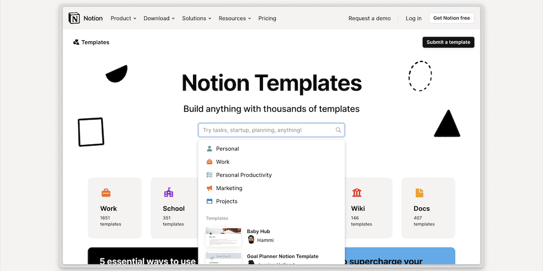Click the blue supercharge banner
The width and height of the screenshot is (543, 271).
tap(400, 256)
